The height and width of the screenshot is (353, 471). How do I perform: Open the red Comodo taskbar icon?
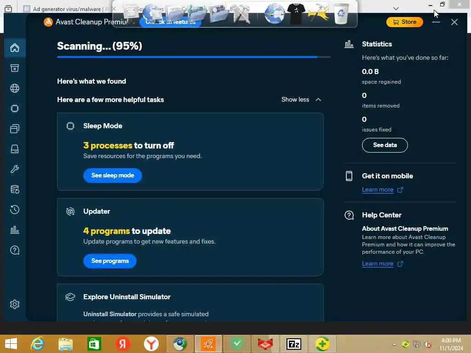pyautogui.click(x=265, y=344)
